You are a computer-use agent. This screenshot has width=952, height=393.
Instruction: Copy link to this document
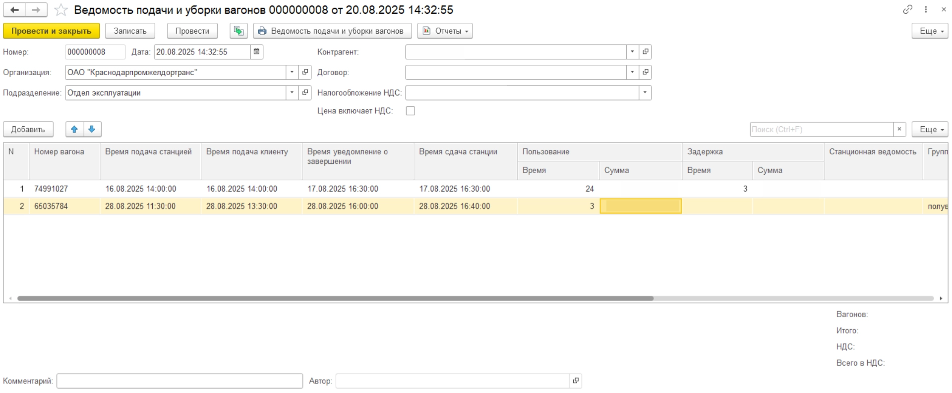[x=907, y=9]
